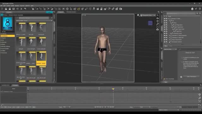
Task: Toggle visibility eye of Tonemapper Options
Action: 164,42
